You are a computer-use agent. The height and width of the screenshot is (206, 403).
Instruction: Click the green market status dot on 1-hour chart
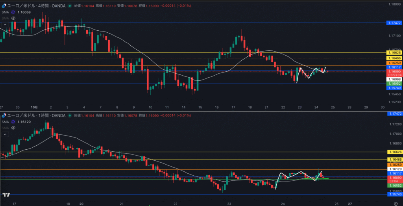(70, 115)
